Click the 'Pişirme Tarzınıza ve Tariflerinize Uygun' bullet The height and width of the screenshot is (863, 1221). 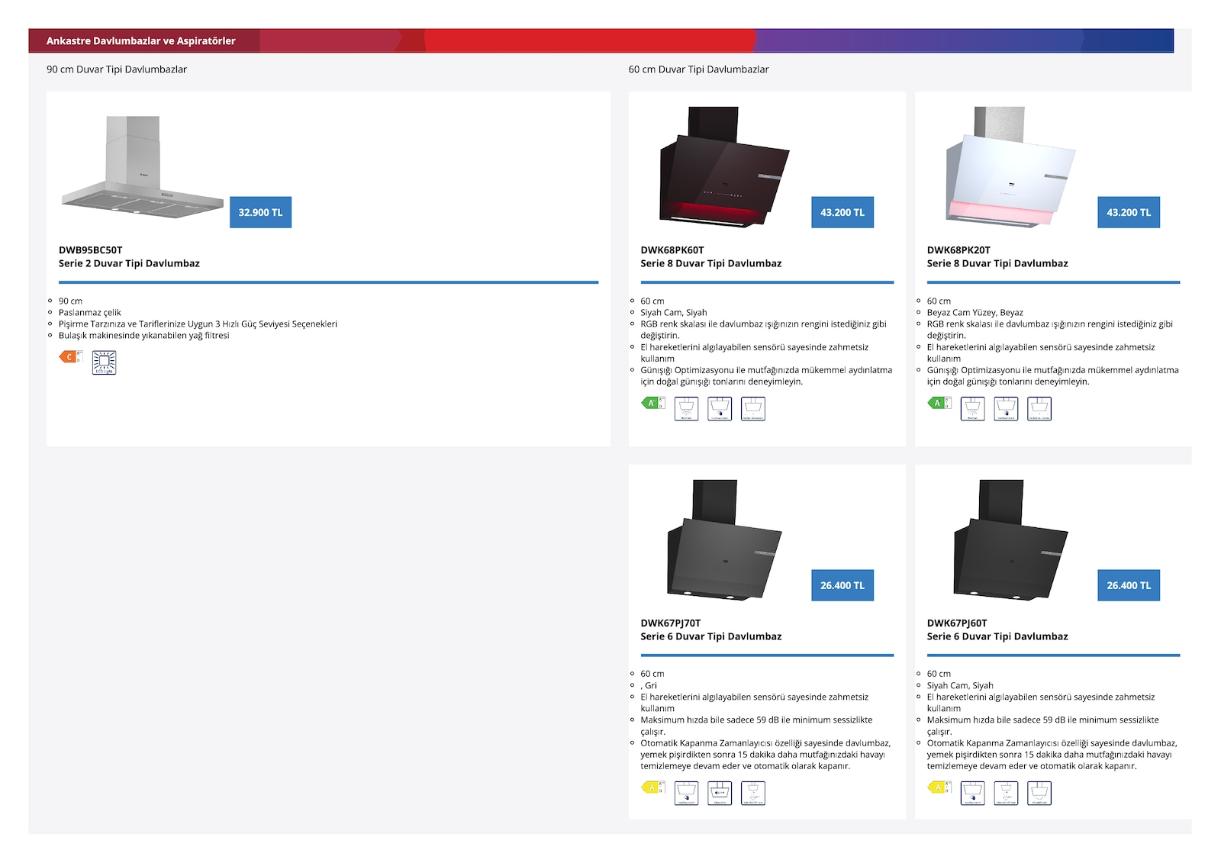[198, 324]
